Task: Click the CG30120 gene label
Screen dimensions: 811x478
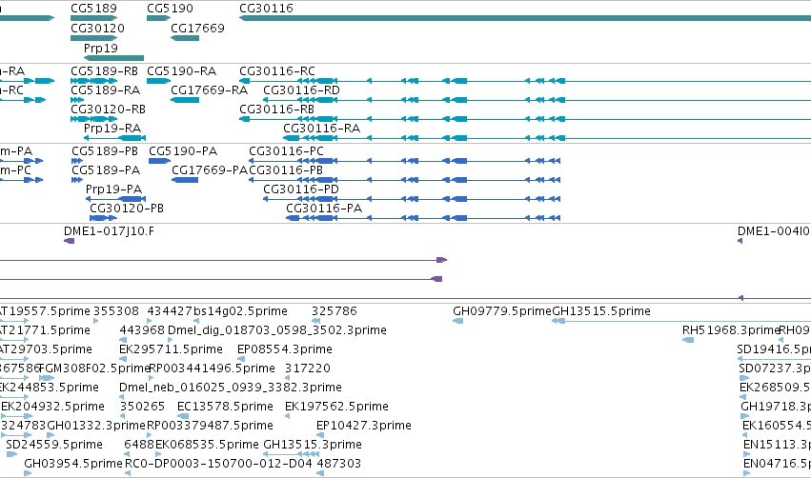Action: (x=98, y=28)
